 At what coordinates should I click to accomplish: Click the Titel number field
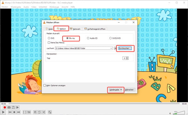tap(124, 58)
